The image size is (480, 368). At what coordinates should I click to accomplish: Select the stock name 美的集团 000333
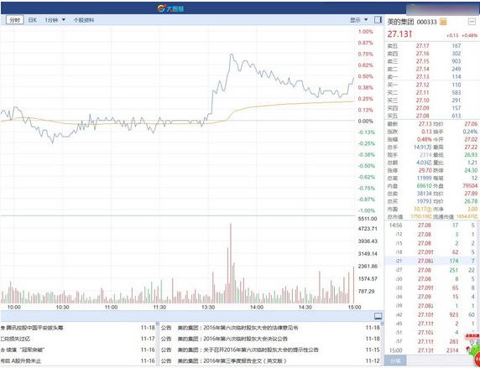point(412,22)
